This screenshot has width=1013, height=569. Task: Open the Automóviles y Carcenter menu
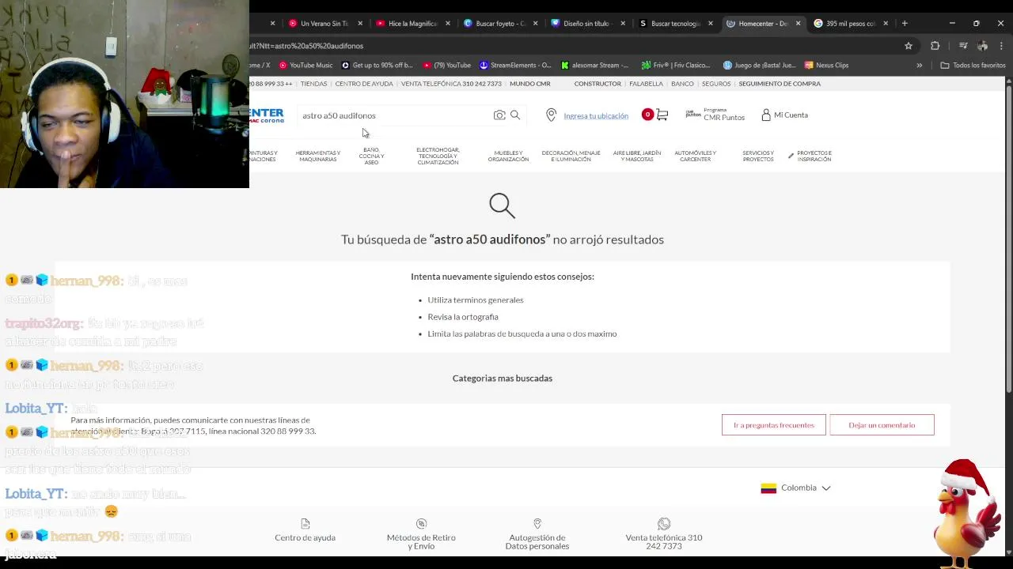(x=695, y=156)
